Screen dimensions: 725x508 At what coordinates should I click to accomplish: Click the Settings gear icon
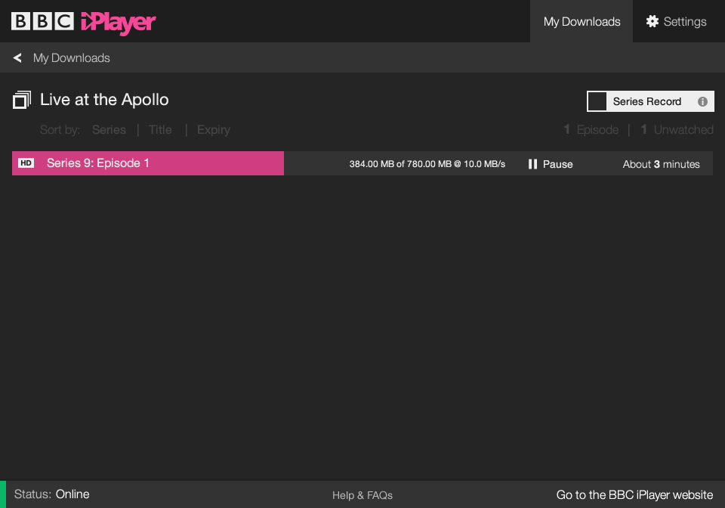(x=652, y=21)
